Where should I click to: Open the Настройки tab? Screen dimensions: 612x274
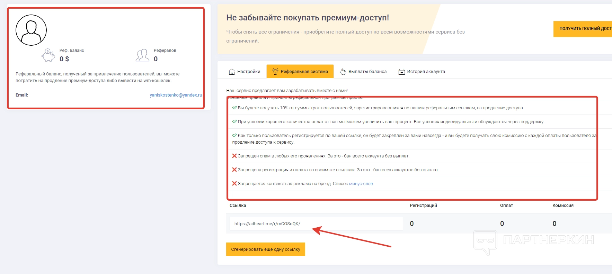245,72
